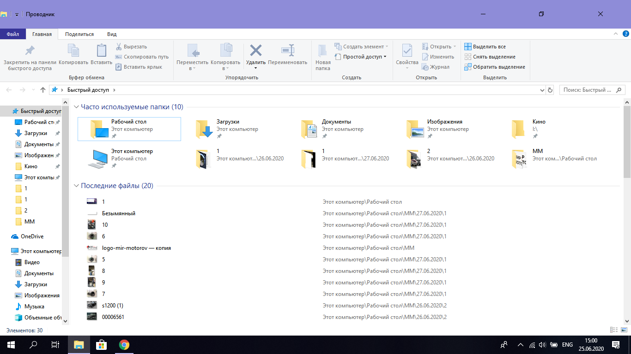Expand Копировать в dropdown
Screen dimensions: 631x354
click(x=225, y=65)
